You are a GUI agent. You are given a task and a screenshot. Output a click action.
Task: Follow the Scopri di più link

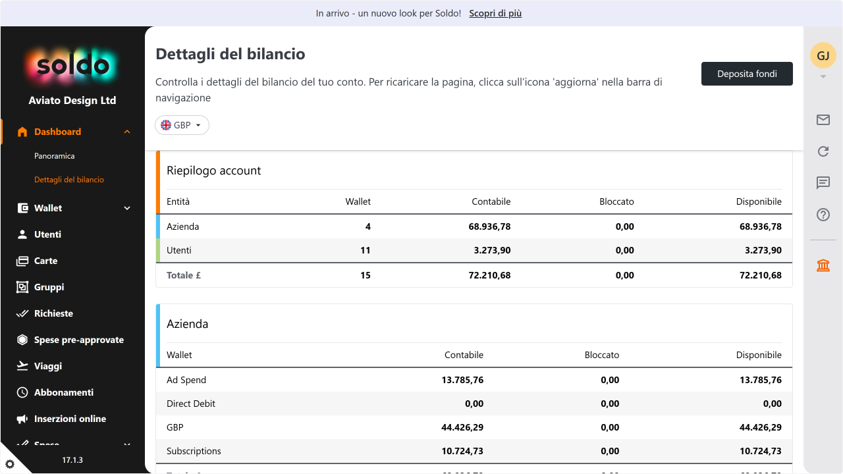pos(495,13)
